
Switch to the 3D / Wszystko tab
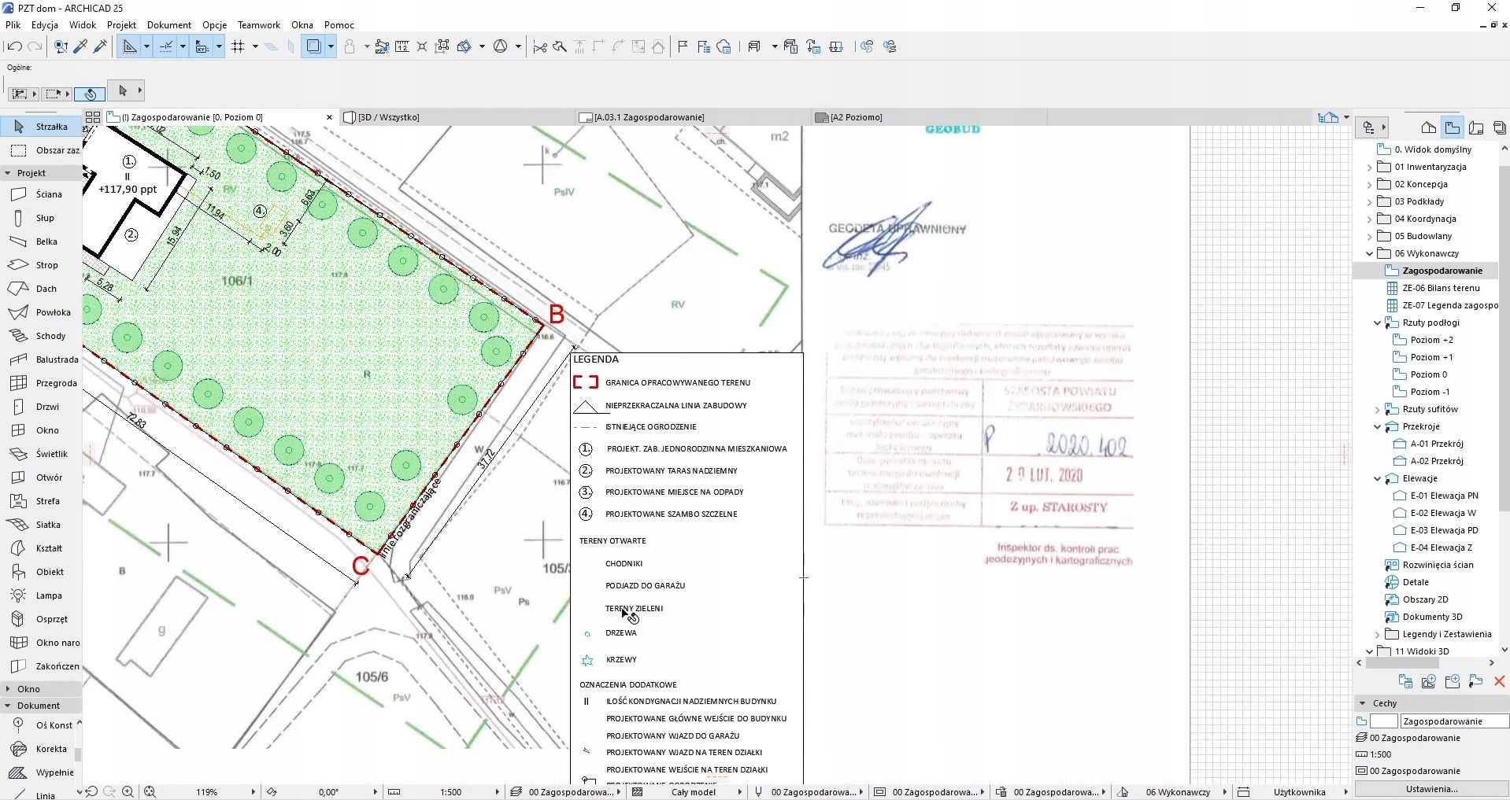coord(388,117)
